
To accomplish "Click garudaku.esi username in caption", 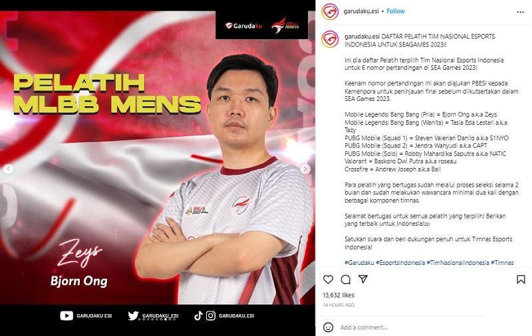I will pyautogui.click(x=362, y=37).
